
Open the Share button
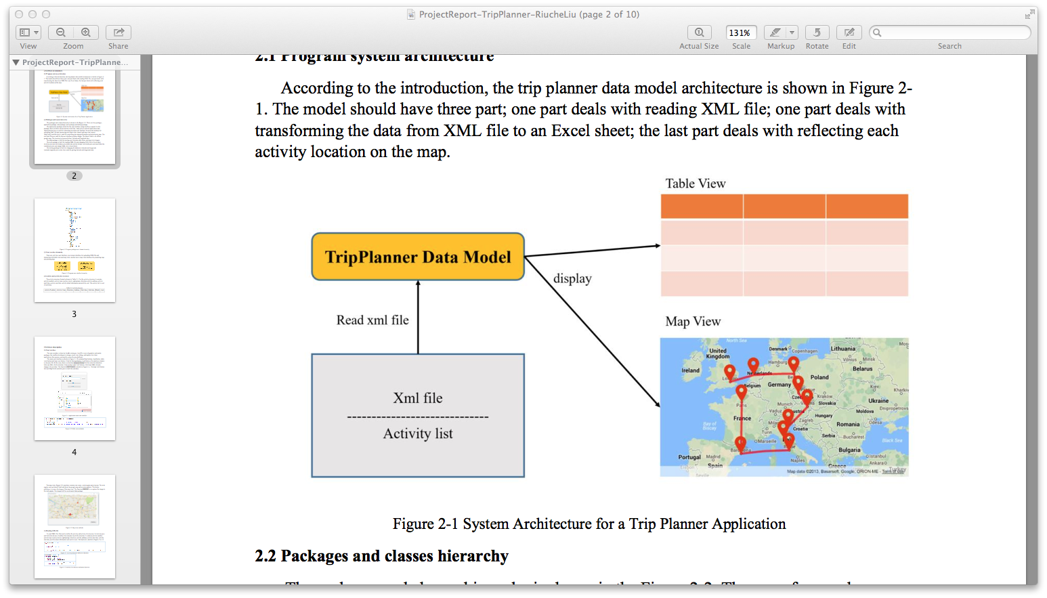119,32
